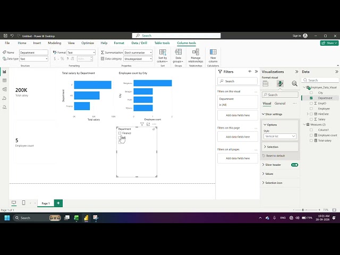Collapse the Data pane
This screenshot has width=340, height=255.
click(336, 72)
